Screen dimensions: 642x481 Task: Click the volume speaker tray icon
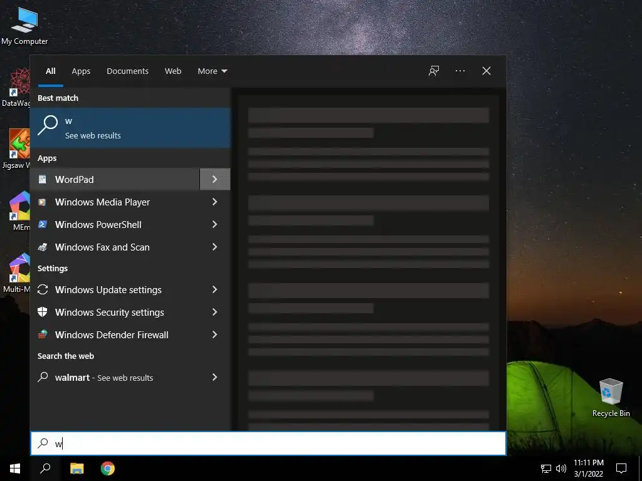561,468
